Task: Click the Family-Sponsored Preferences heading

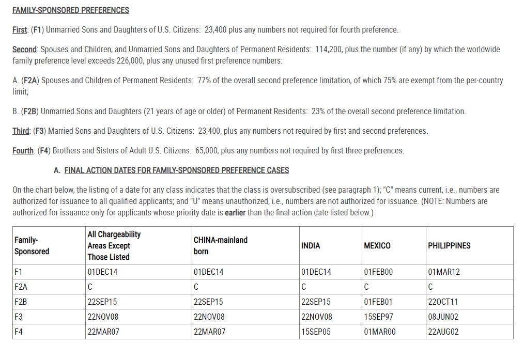Action: [70, 10]
